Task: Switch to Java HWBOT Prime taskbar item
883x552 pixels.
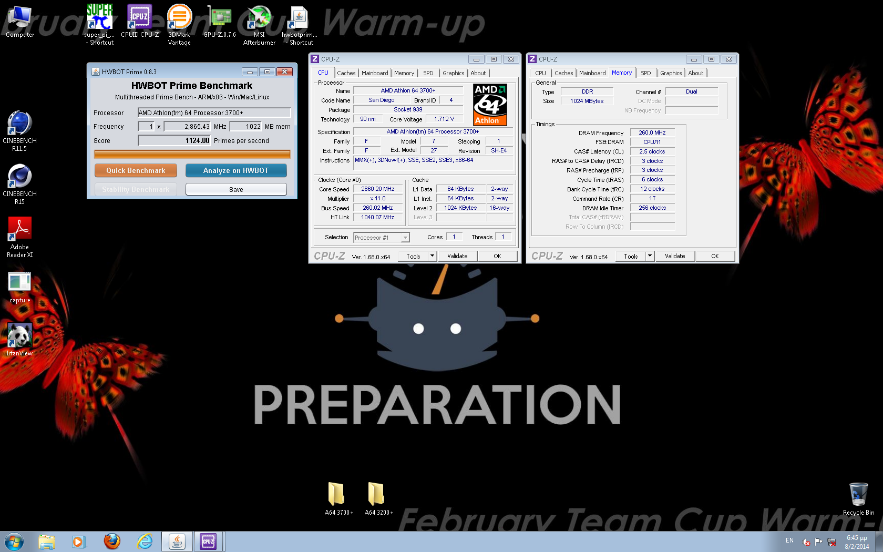Action: pos(177,541)
